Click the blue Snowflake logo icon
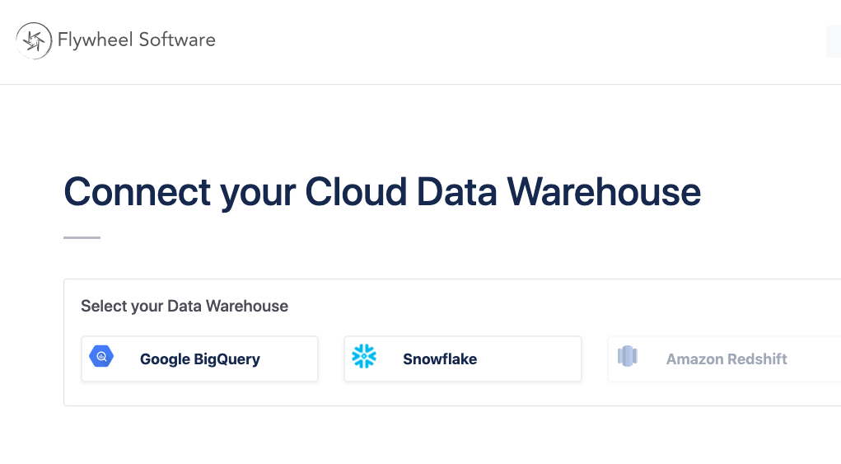The image size is (841, 464). (364, 356)
